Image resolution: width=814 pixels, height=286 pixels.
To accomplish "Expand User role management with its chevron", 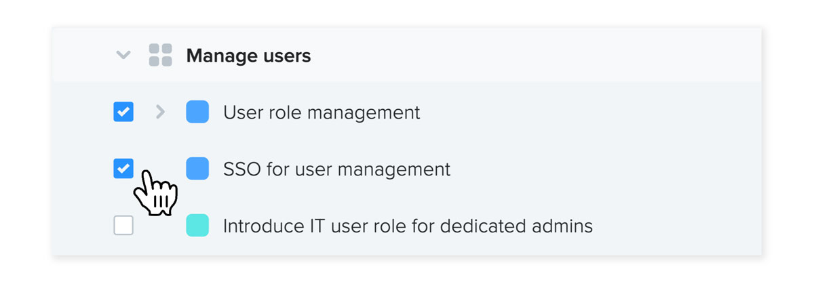I will coord(160,112).
